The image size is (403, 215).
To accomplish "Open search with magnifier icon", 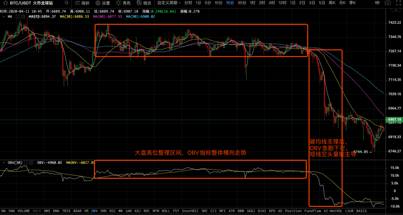I will point(66,3).
